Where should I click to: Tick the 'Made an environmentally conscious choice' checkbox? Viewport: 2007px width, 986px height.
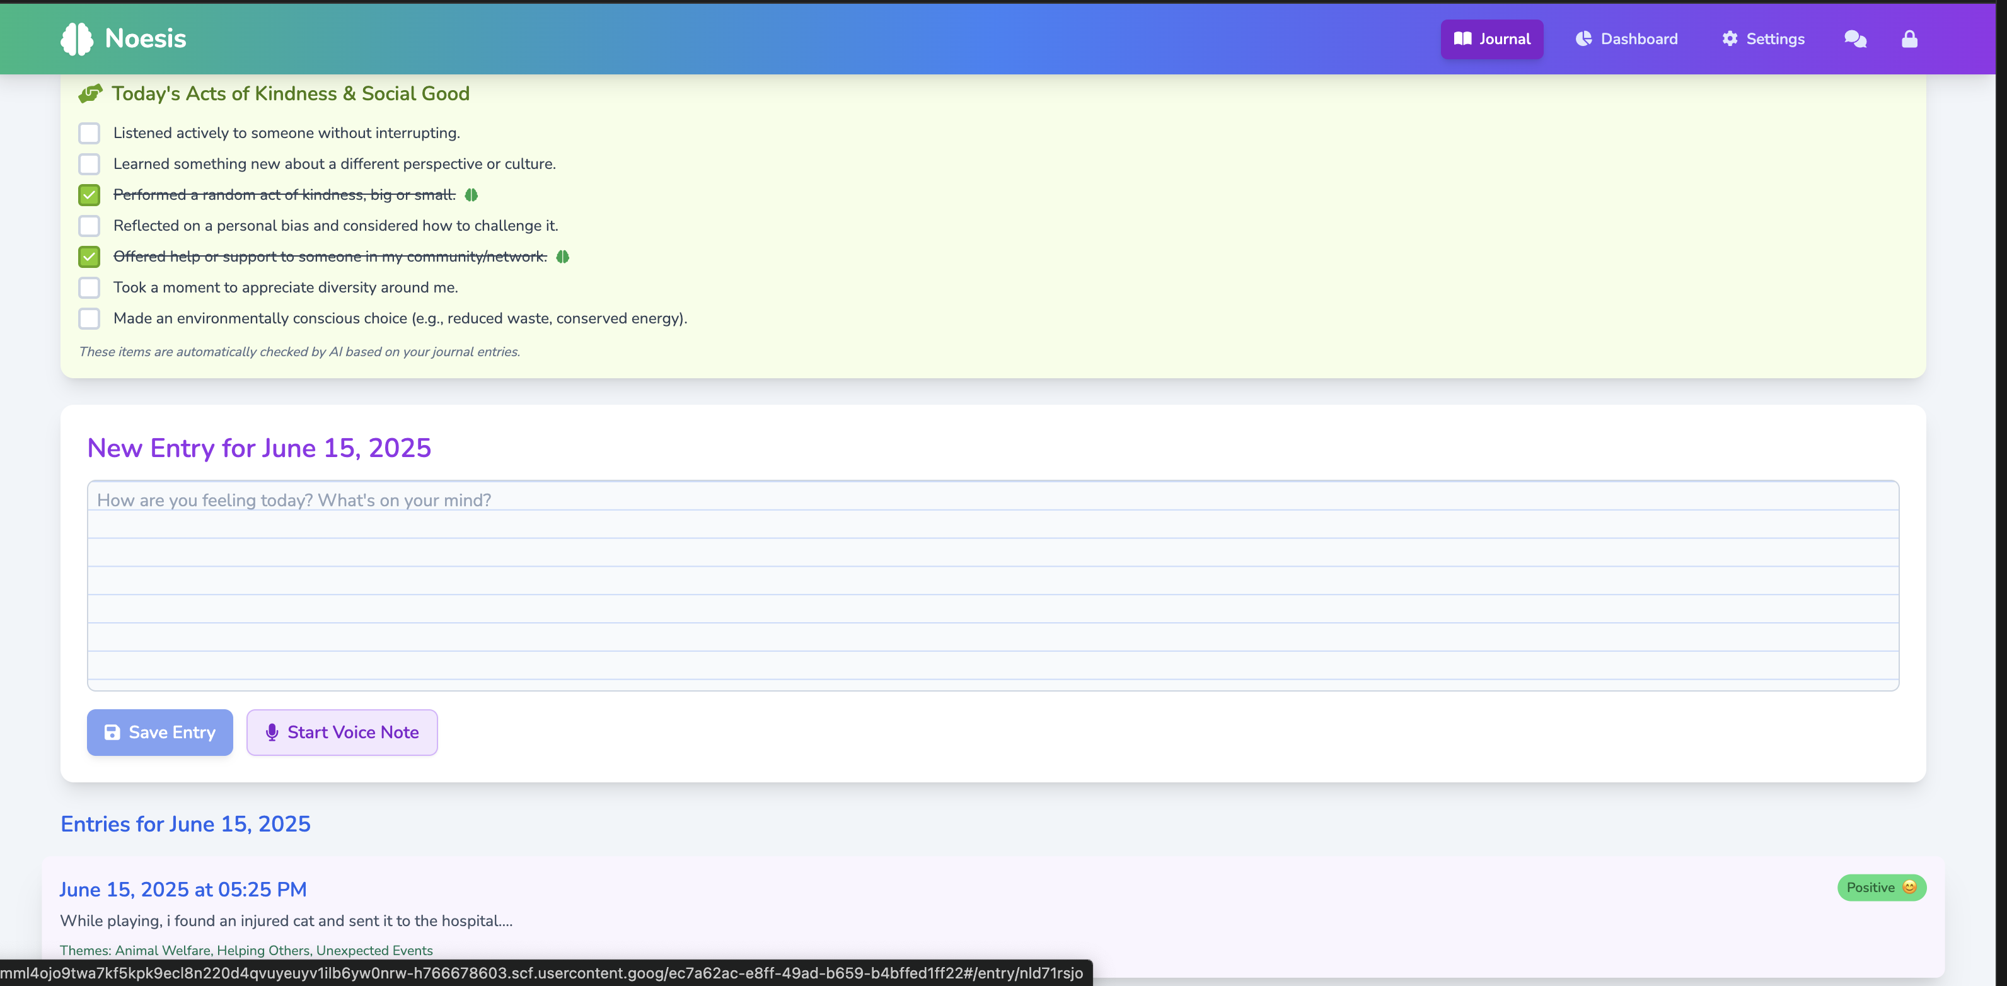(90, 318)
